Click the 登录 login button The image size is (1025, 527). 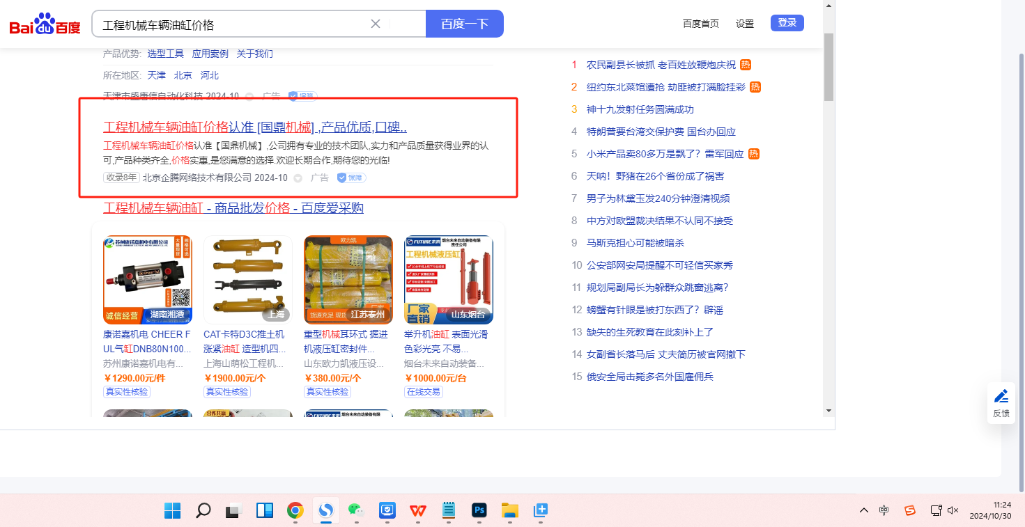(x=787, y=23)
